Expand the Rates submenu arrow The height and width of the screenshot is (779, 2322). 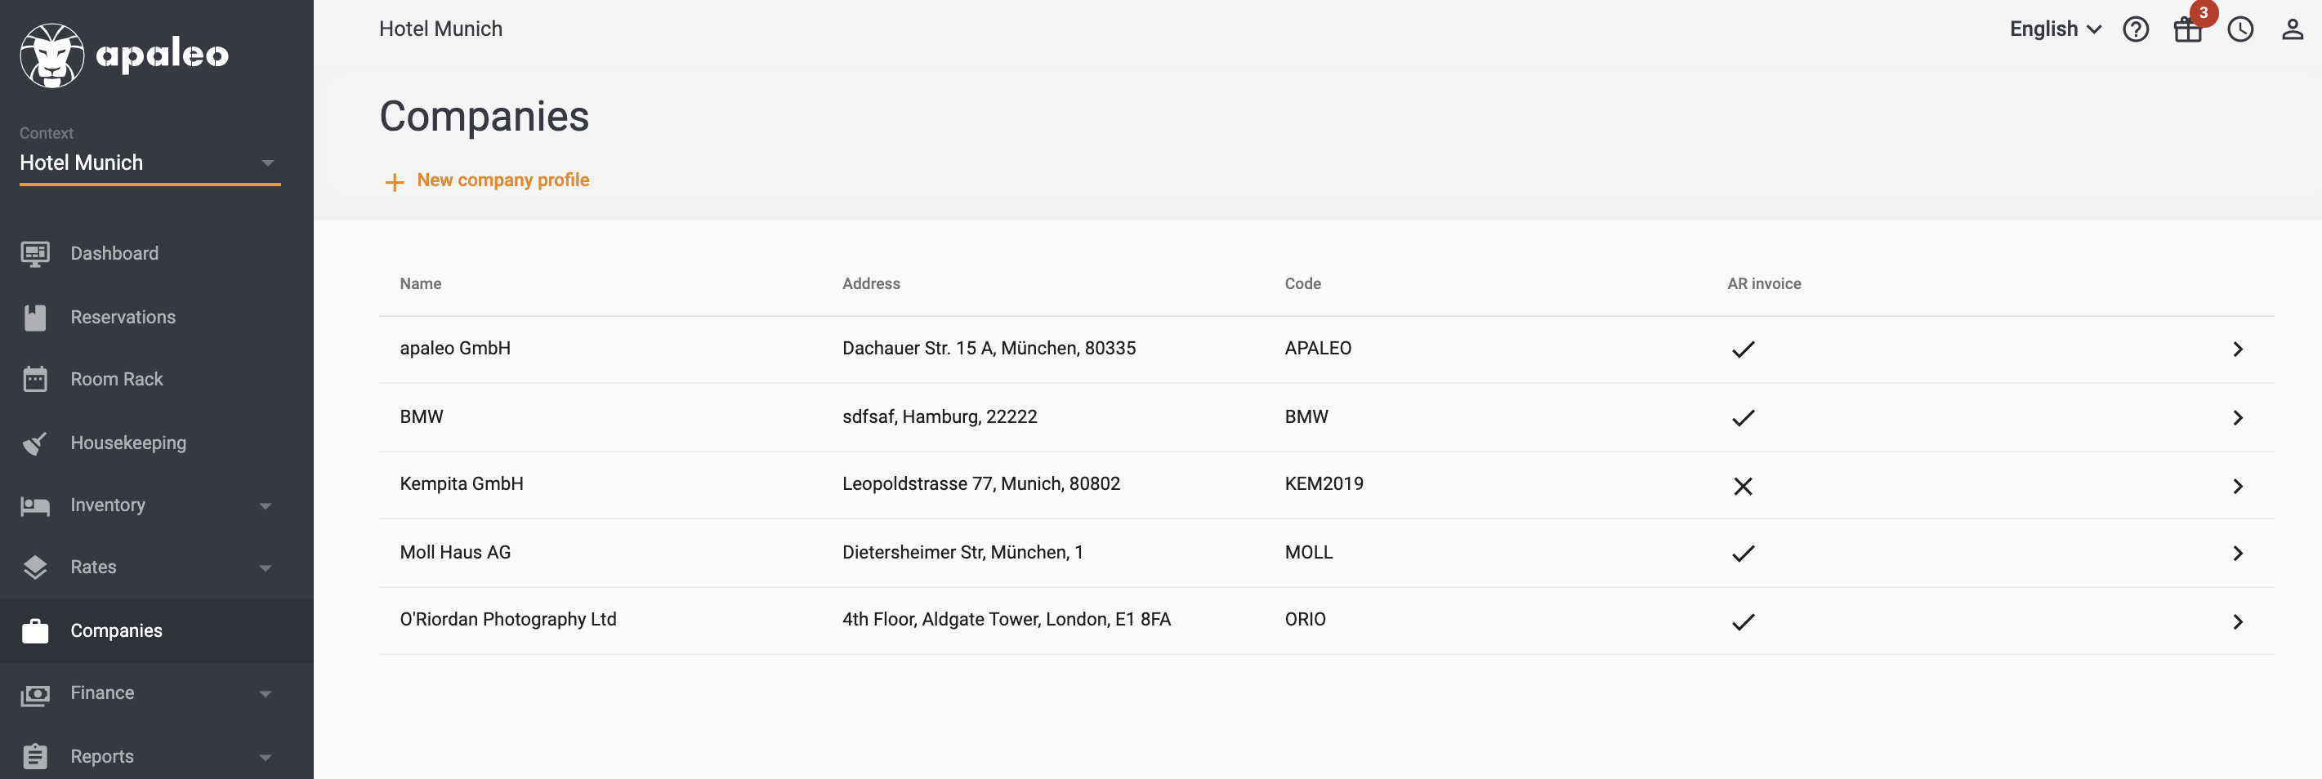tap(265, 568)
